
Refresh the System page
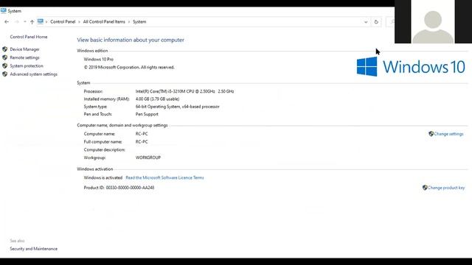pos(376,22)
